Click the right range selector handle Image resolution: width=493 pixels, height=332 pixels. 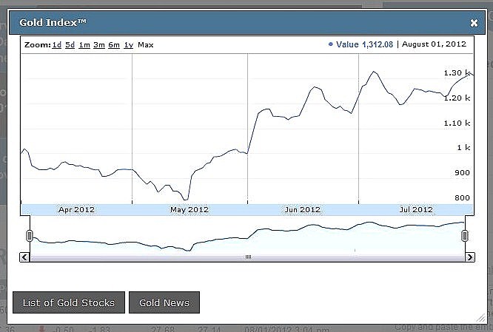click(x=465, y=235)
